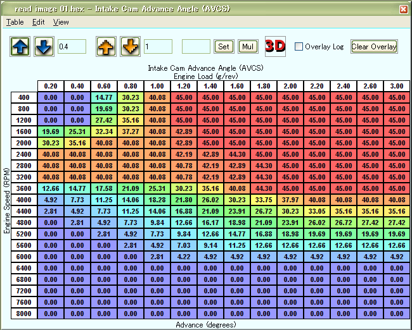Select the 14.77 cell in the 400 RPM row
This screenshot has height=330, width=412.
103,97
